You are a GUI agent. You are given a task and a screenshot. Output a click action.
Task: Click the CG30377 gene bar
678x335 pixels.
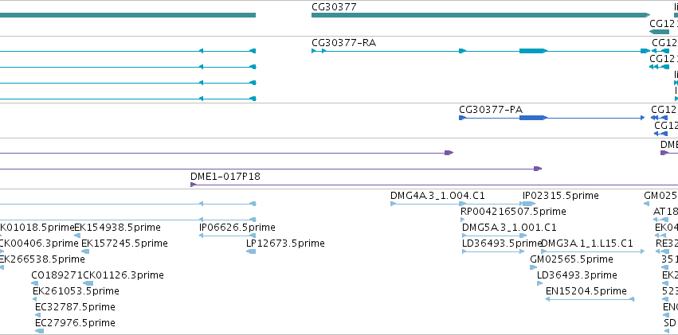pyautogui.click(x=480, y=15)
